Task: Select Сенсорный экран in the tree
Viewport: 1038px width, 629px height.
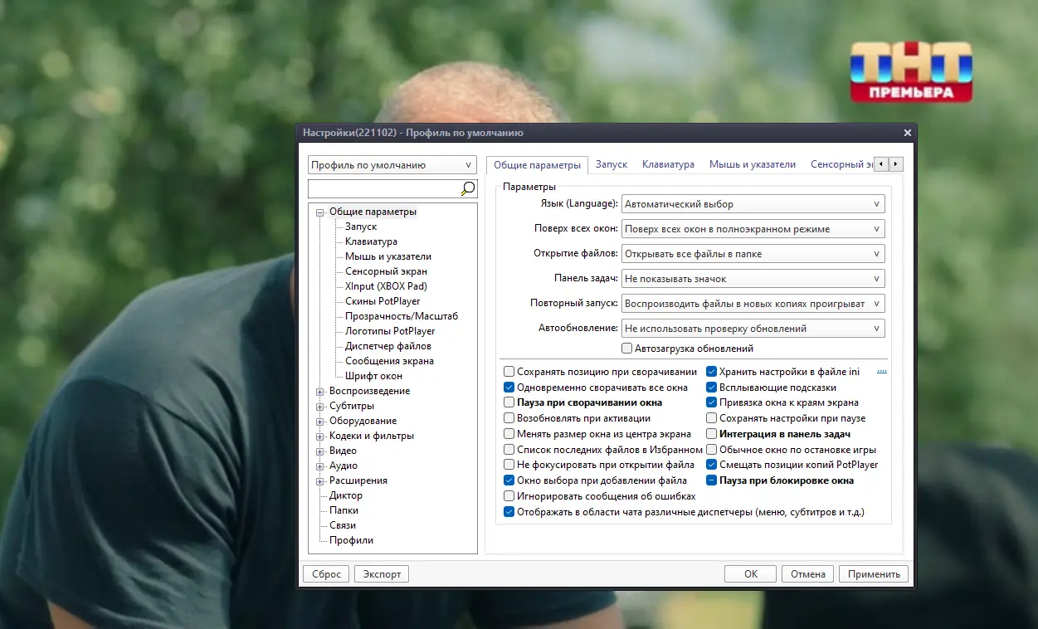Action: [x=386, y=271]
